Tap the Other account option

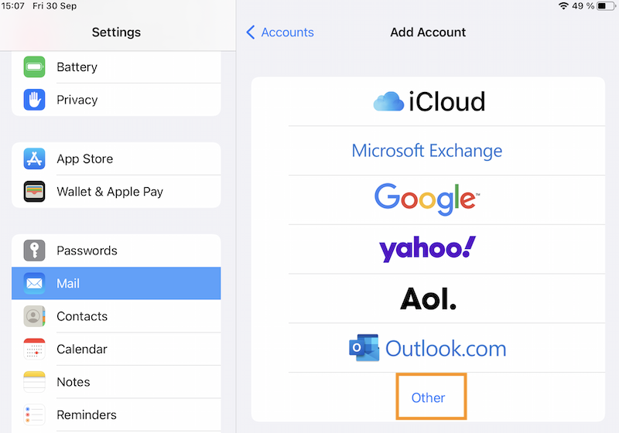tap(429, 397)
